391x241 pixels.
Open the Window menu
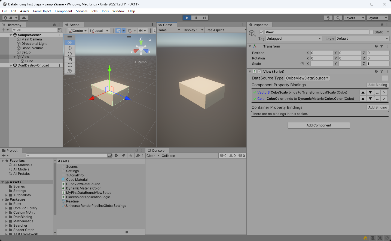pyautogui.click(x=118, y=11)
